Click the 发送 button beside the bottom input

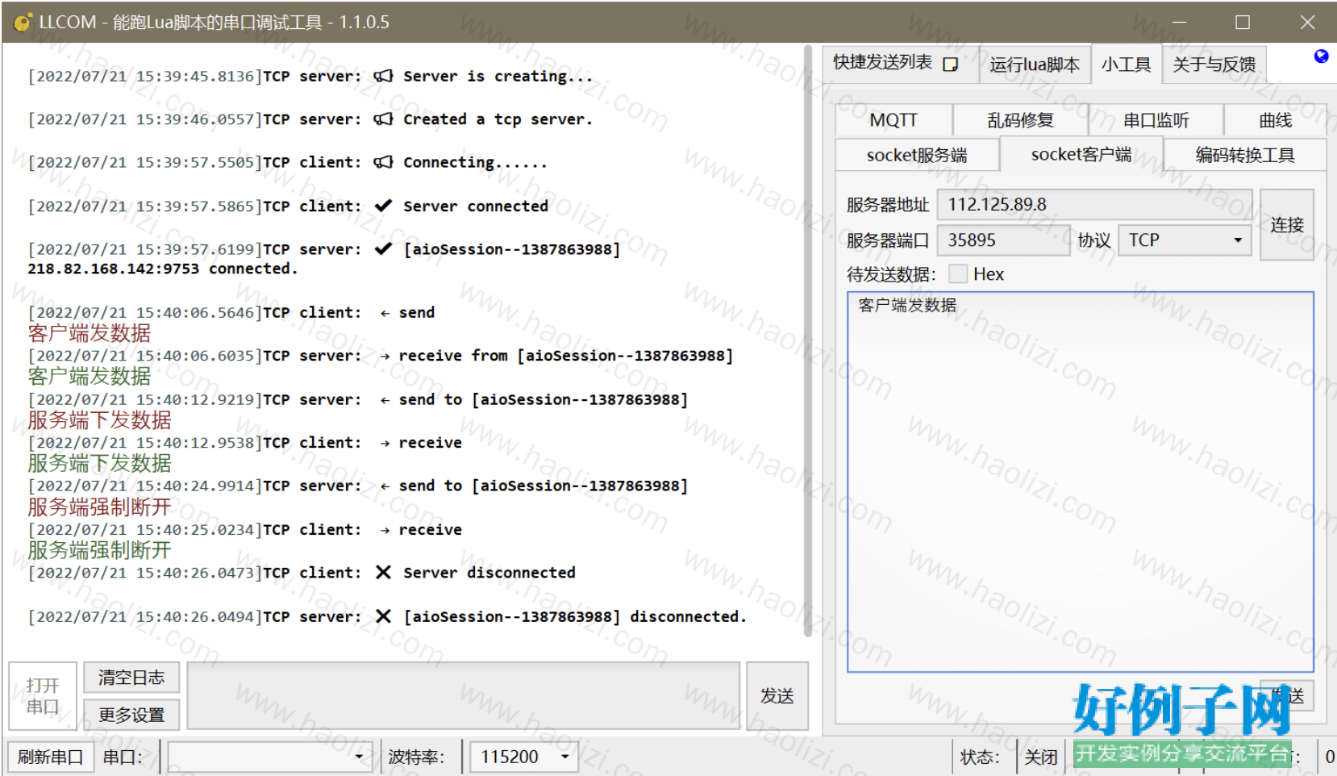tap(777, 696)
